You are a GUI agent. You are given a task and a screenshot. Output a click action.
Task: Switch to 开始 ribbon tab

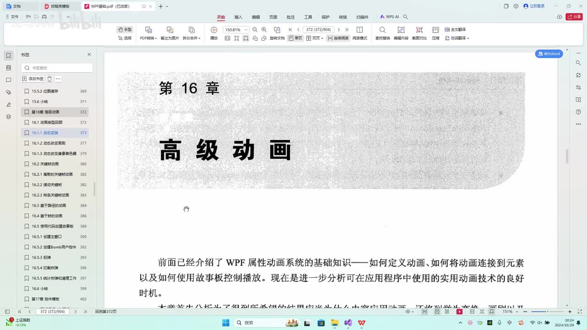[221, 17]
